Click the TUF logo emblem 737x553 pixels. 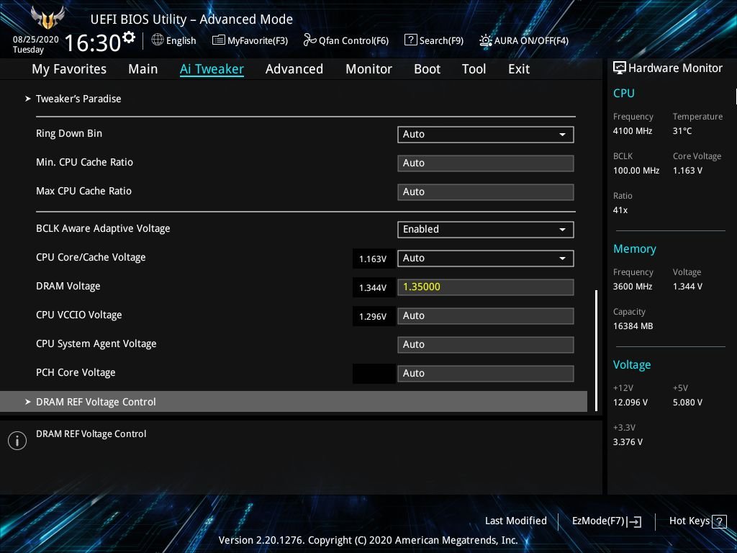tap(47, 18)
